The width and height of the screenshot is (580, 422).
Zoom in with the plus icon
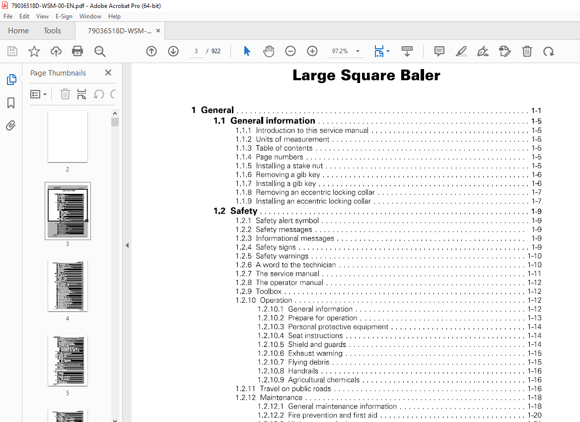(x=312, y=51)
